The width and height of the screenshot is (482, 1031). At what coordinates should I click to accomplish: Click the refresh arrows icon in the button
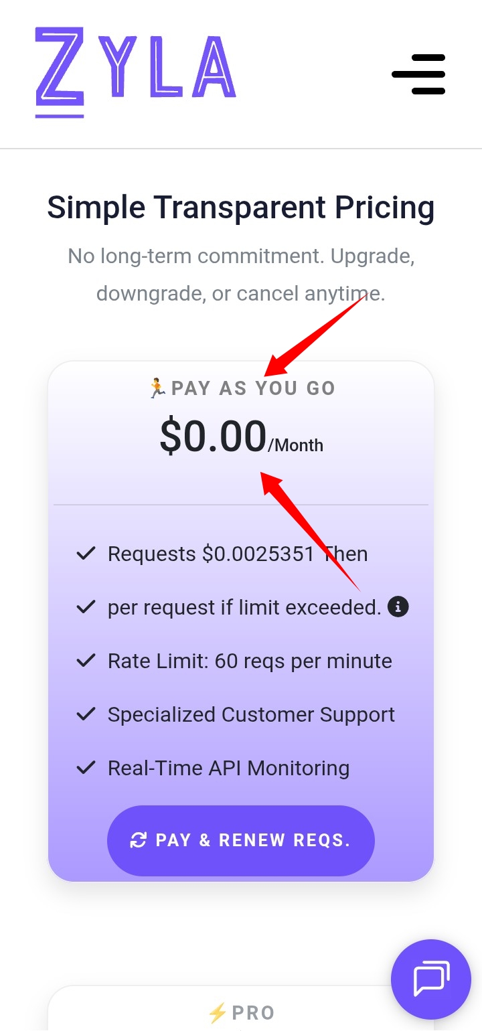coord(139,840)
